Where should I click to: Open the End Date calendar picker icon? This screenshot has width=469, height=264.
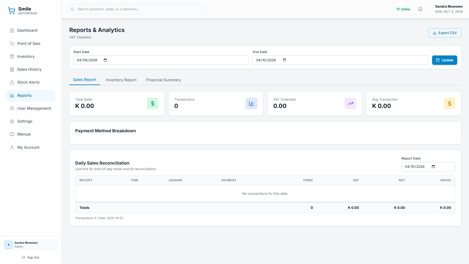284,60
